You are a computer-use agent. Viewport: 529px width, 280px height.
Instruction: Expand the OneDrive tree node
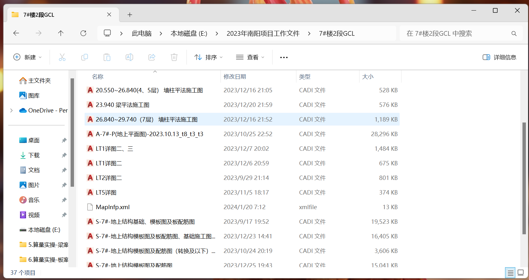(x=12, y=111)
